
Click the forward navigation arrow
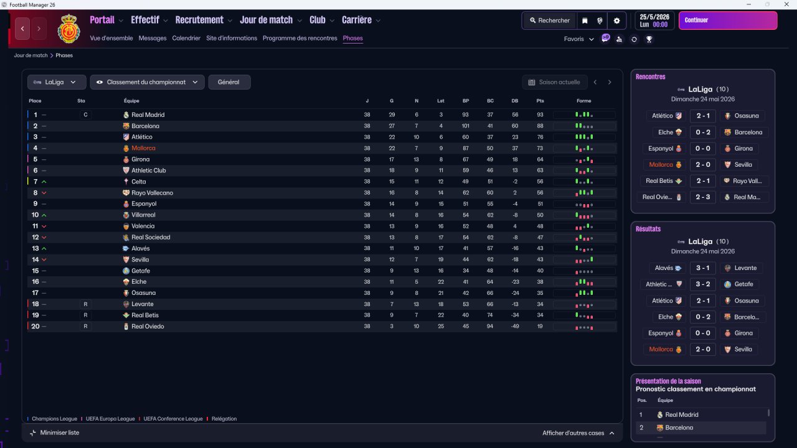[x=39, y=29]
